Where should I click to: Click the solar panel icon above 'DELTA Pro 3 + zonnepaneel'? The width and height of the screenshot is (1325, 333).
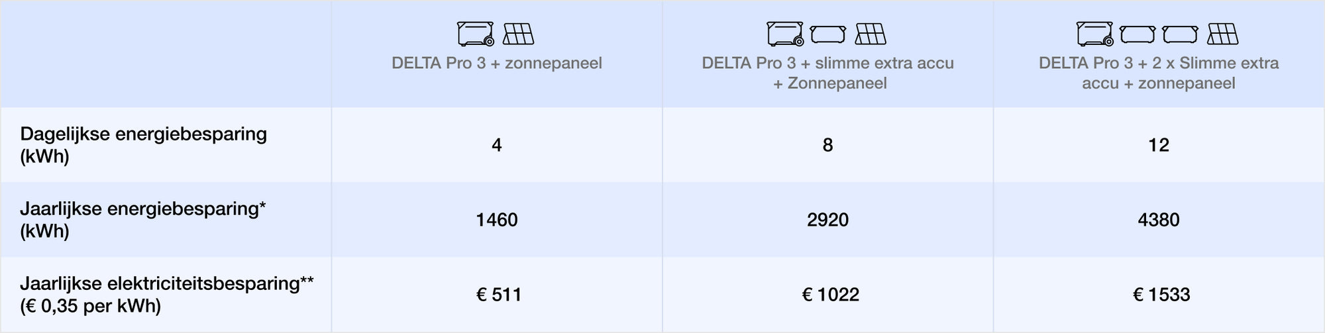(x=518, y=34)
